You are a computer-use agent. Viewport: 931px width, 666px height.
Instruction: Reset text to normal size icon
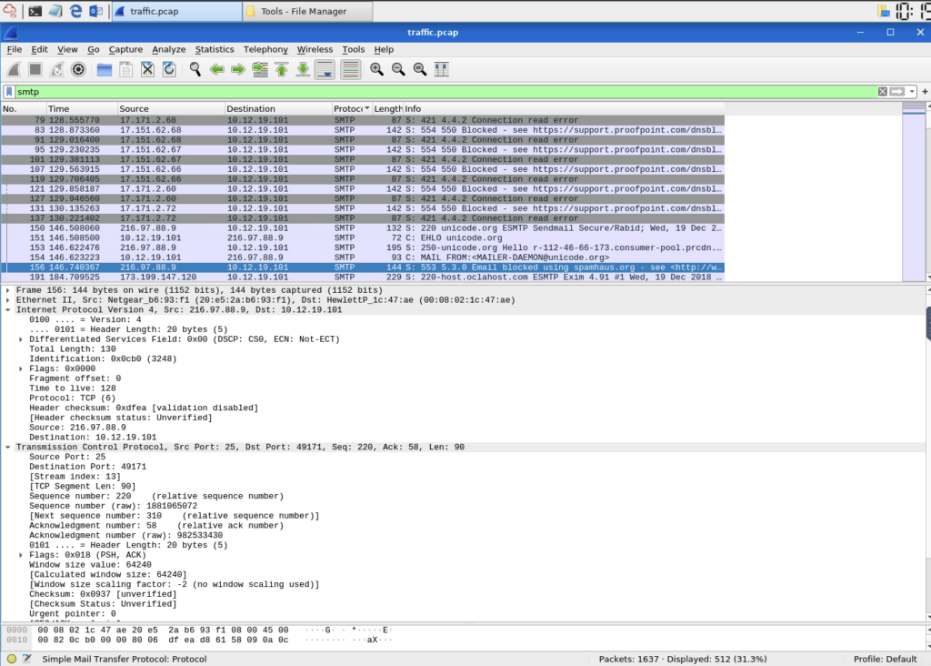pyautogui.click(x=420, y=69)
